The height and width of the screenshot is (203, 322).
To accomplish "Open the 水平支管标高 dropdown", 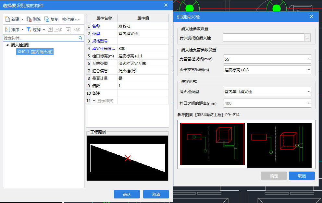I will [x=308, y=70].
